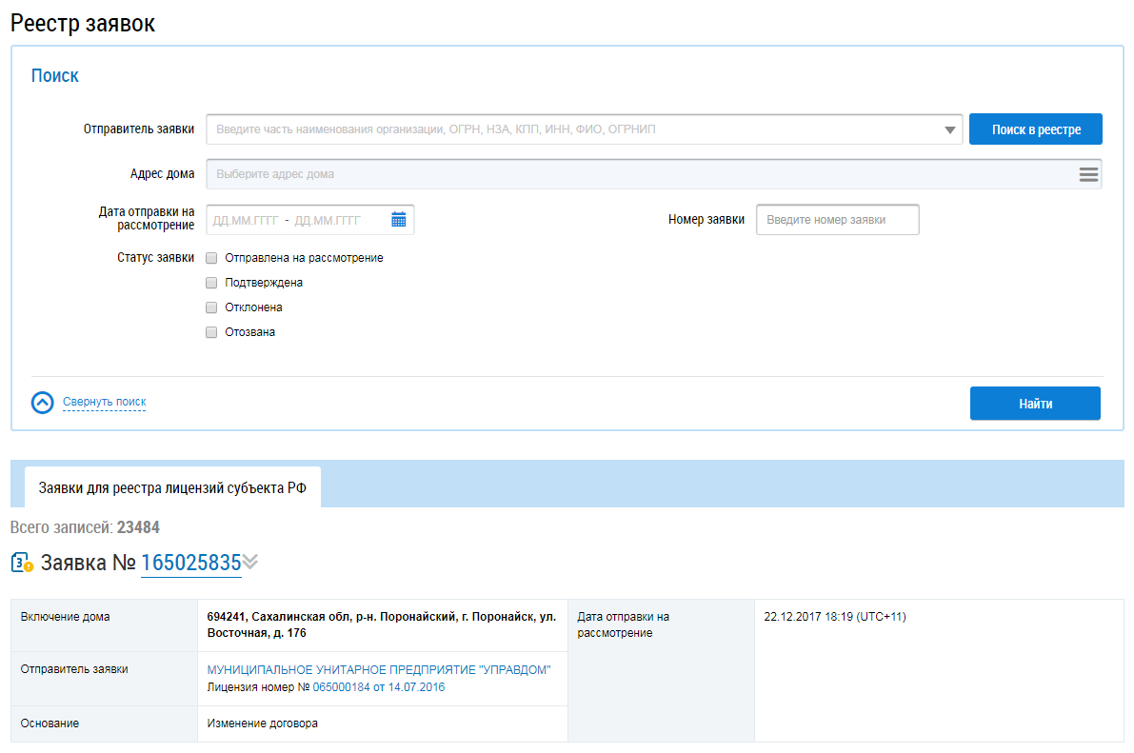
Task: Open the 'Отправитель заявки' dropdown arrow
Action: coord(949,130)
